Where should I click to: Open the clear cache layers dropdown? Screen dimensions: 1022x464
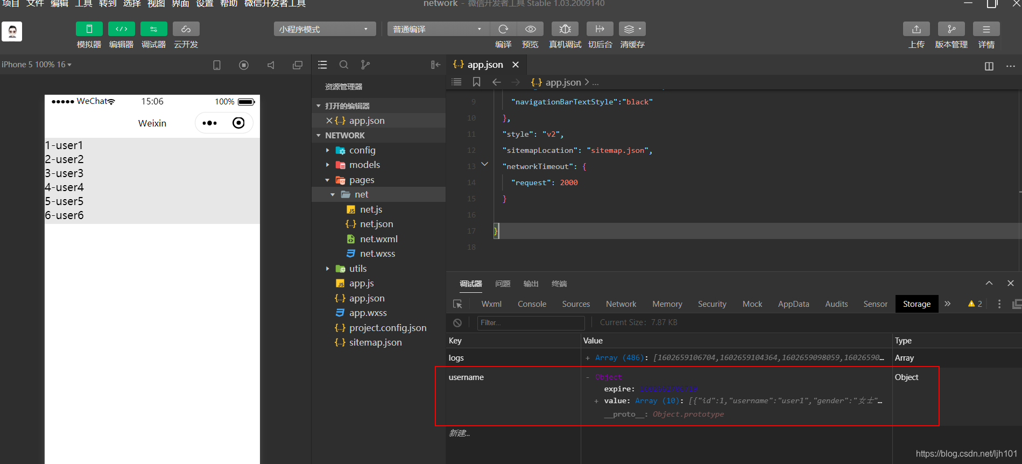[x=632, y=29]
